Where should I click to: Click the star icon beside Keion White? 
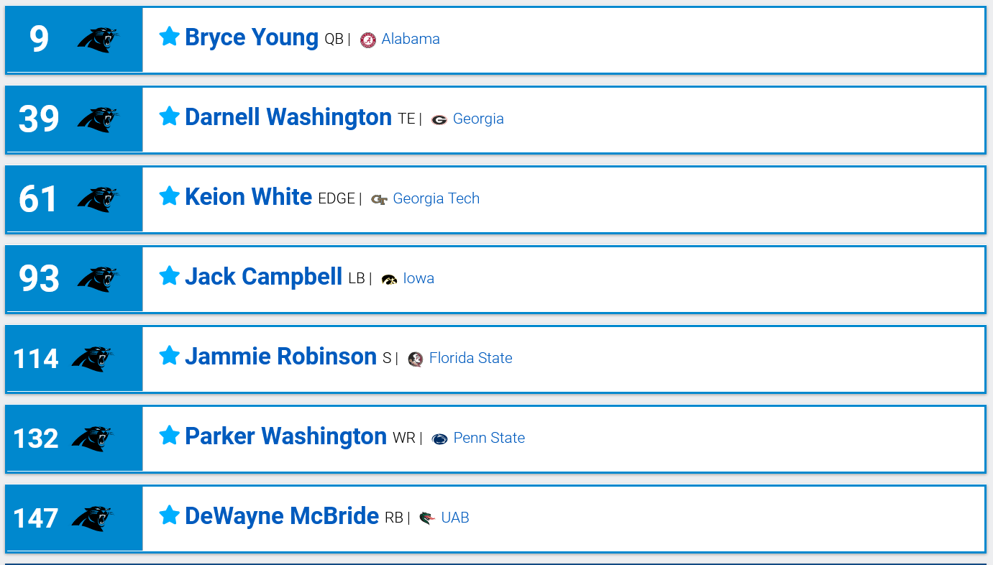pos(169,196)
